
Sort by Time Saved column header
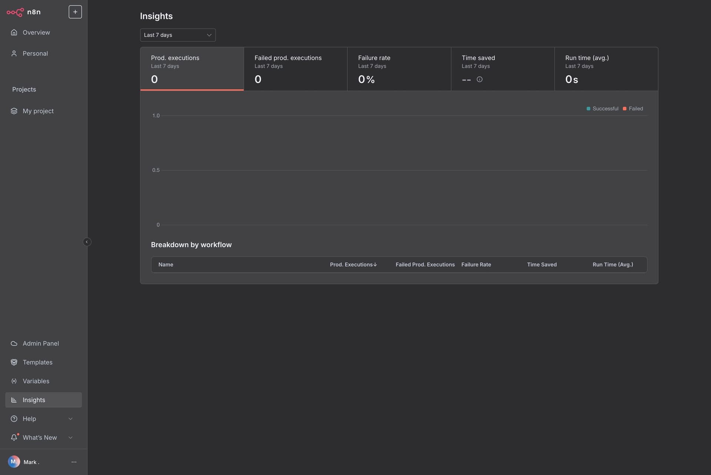pyautogui.click(x=542, y=265)
